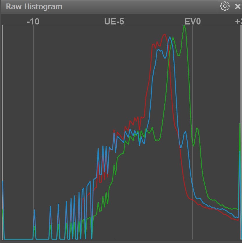Click the Raw Histogram panel title
The width and height of the screenshot is (242, 243).
[x=34, y=7]
